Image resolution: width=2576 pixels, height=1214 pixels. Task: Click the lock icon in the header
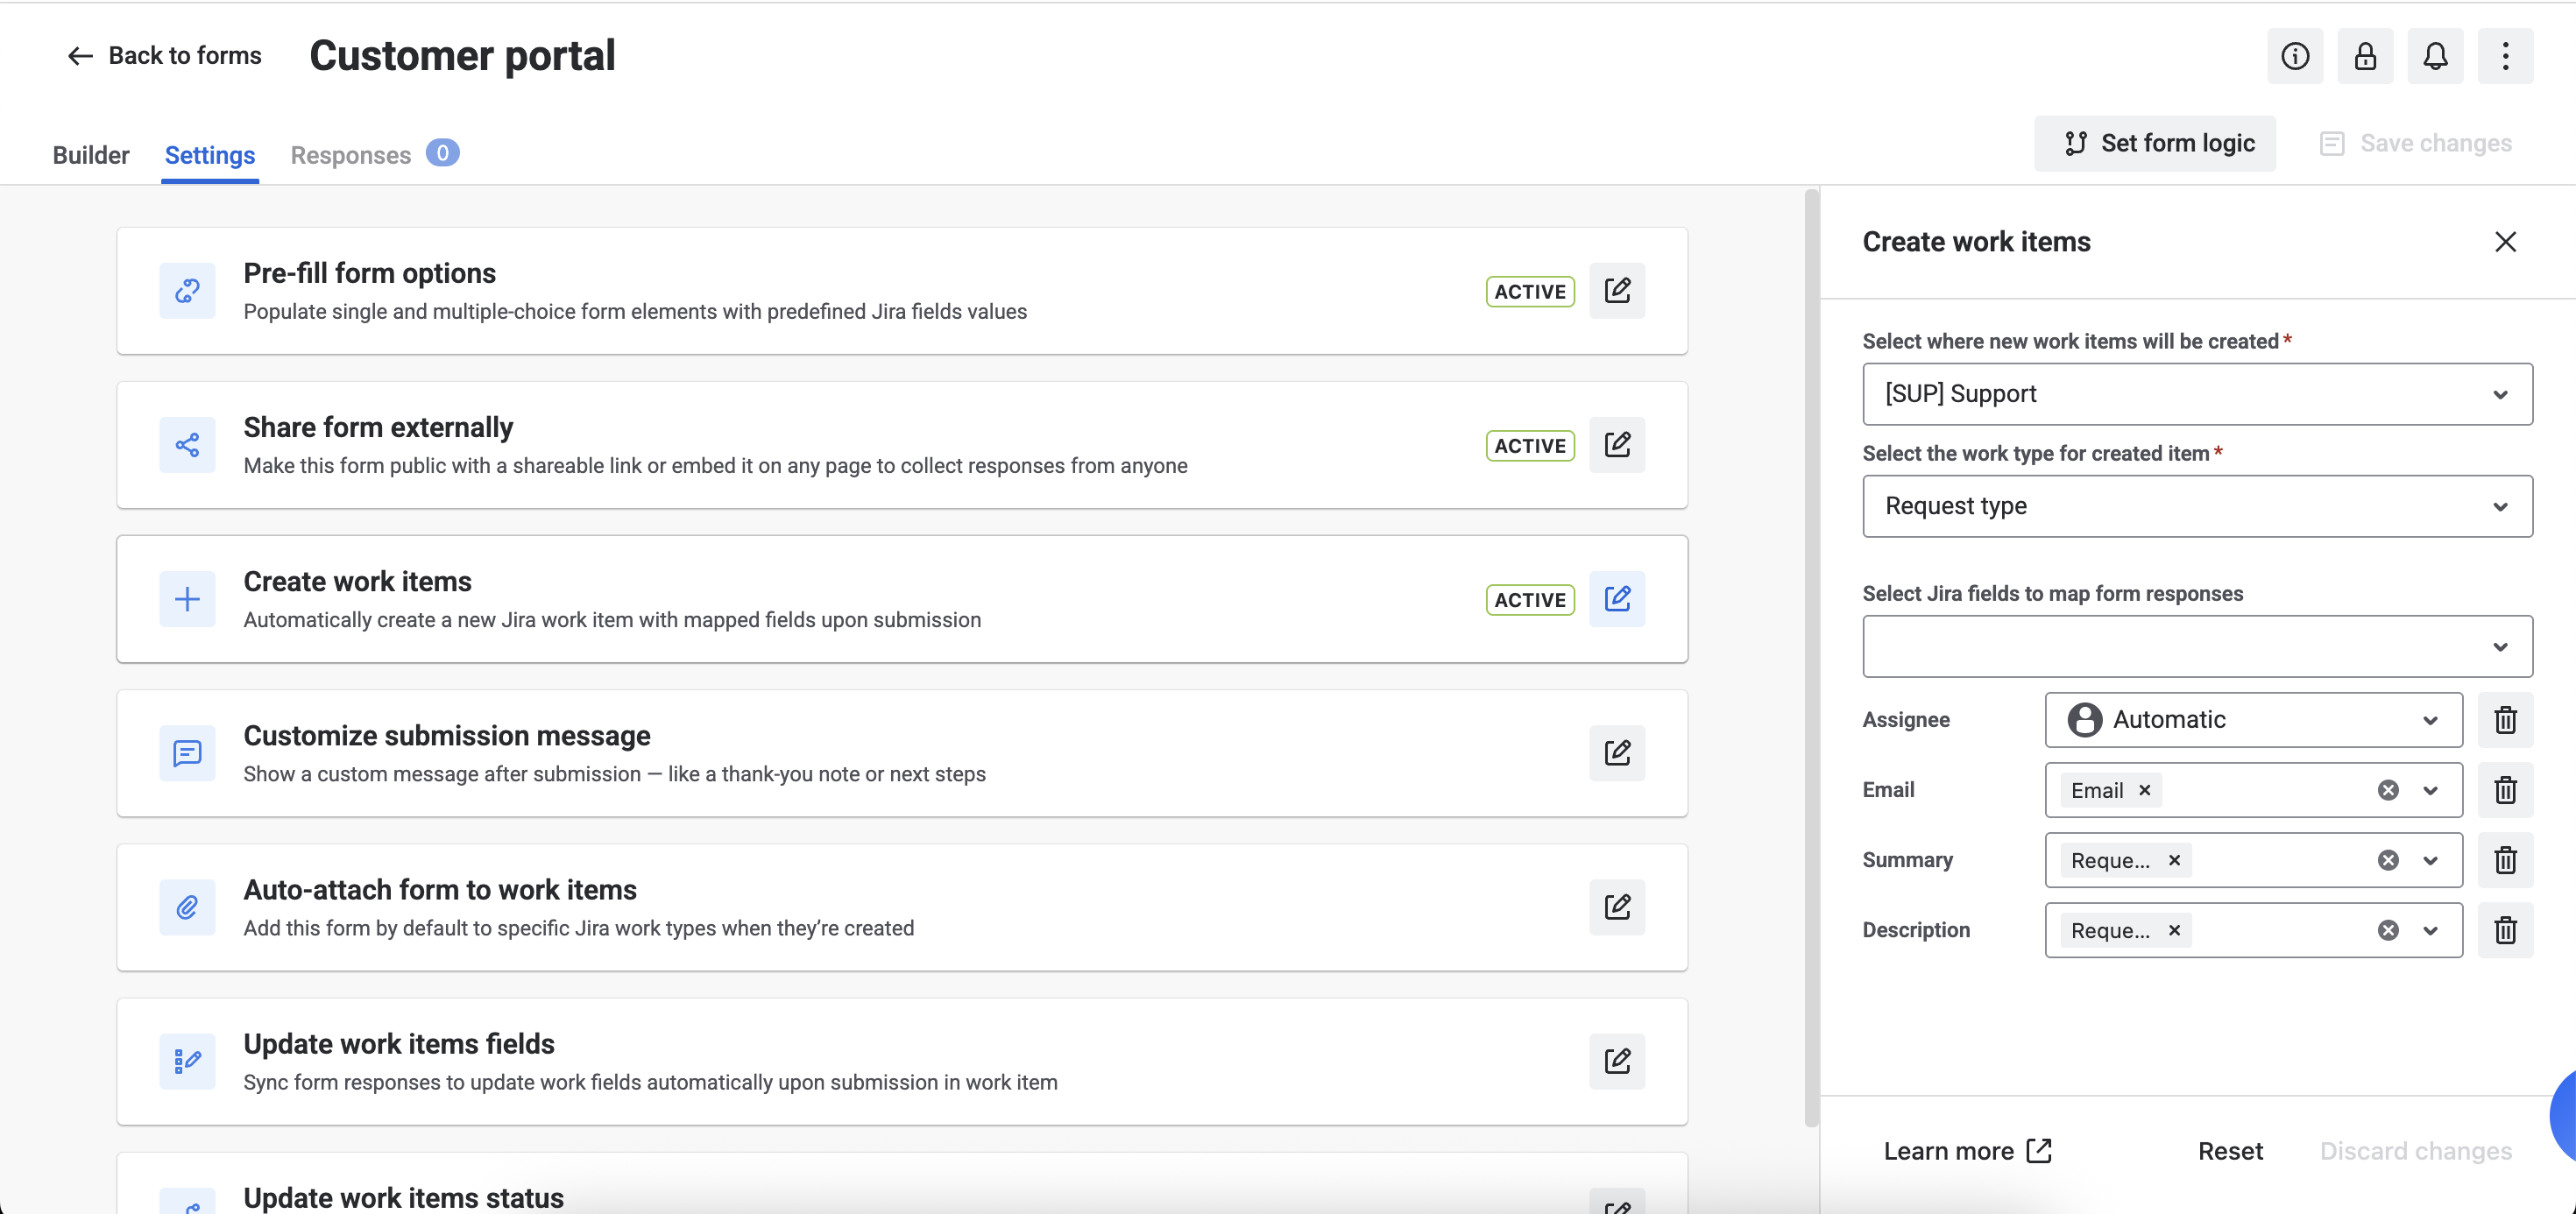pyautogui.click(x=2364, y=56)
